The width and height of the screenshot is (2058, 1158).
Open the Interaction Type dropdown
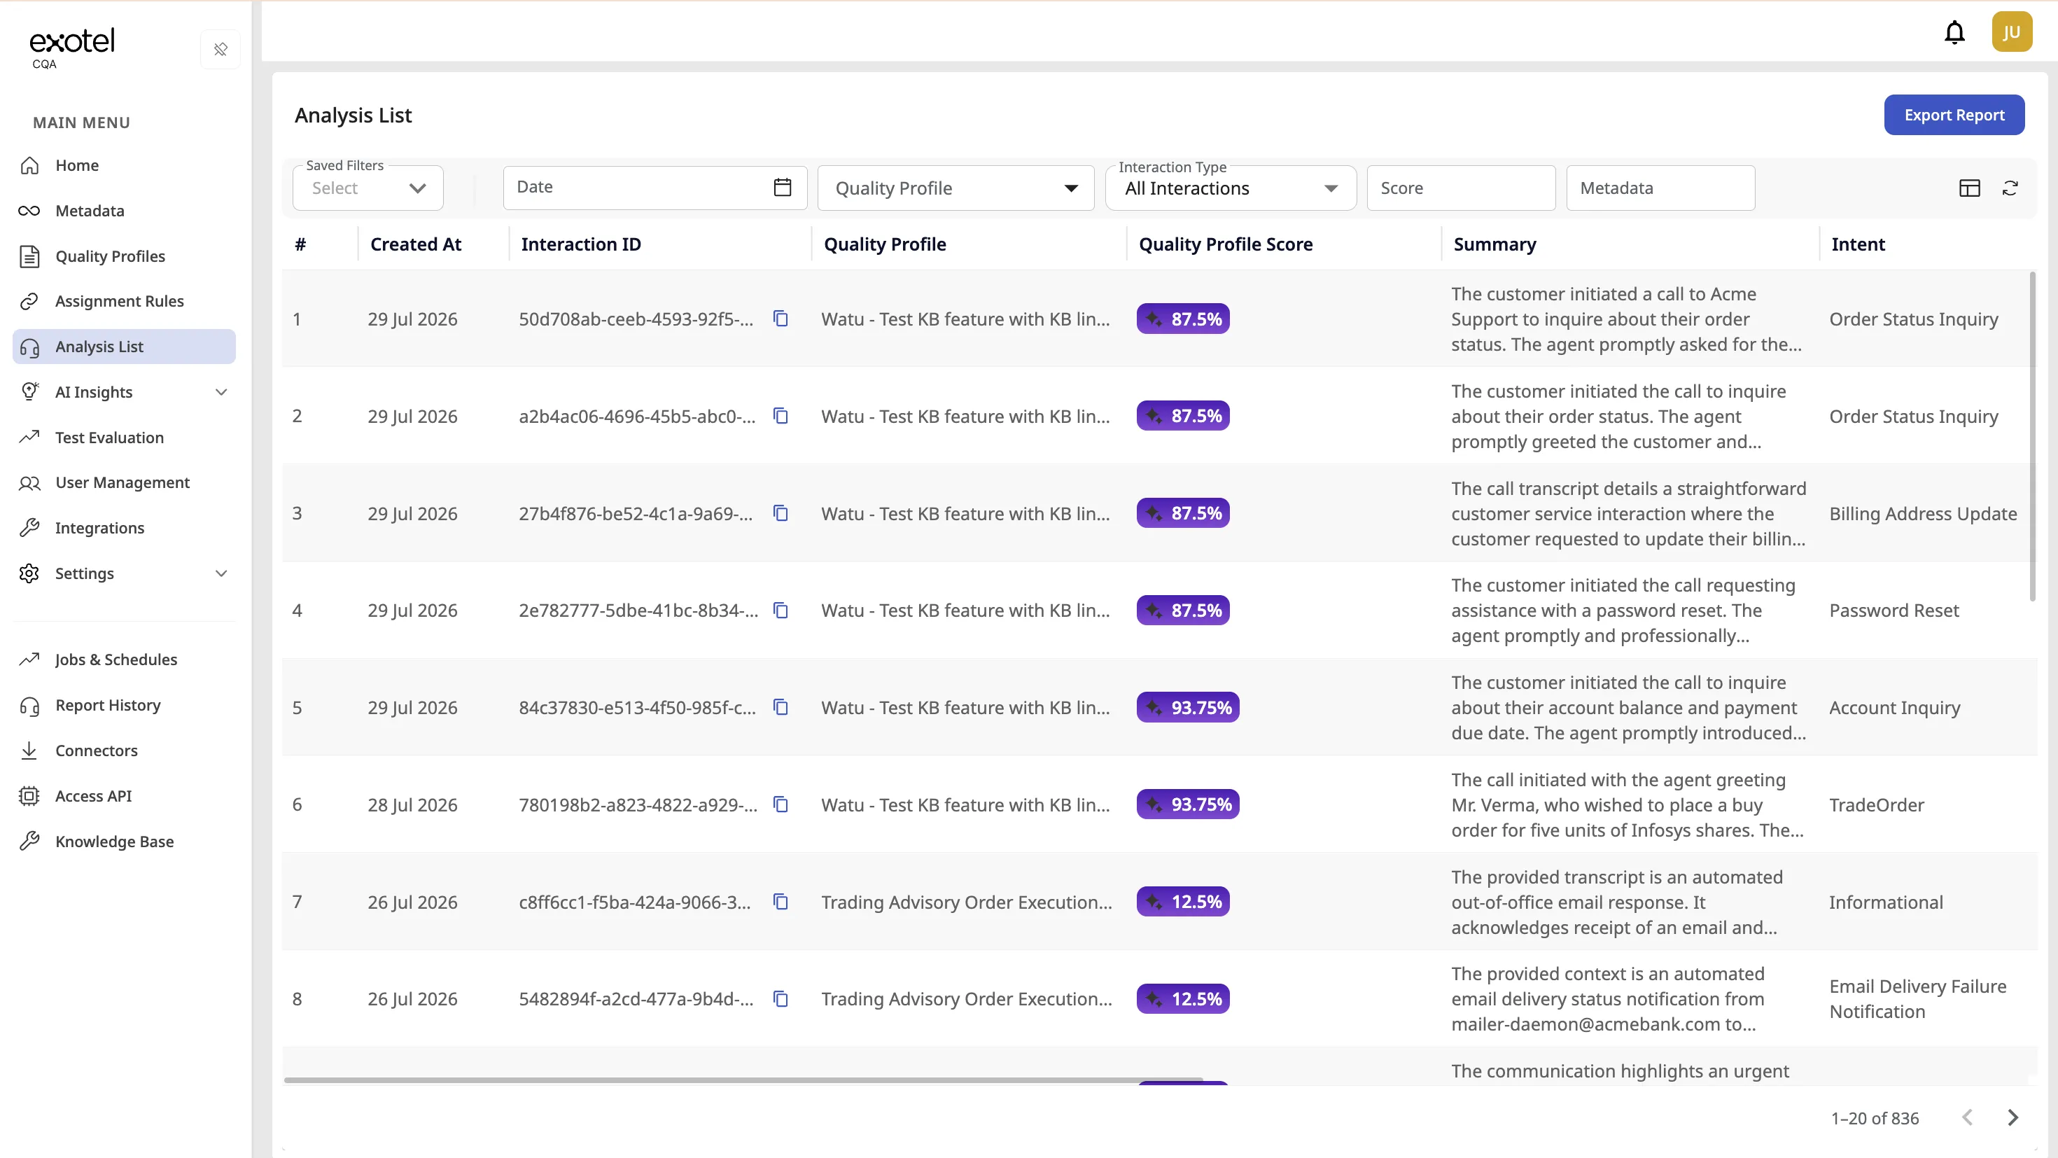1231,188
